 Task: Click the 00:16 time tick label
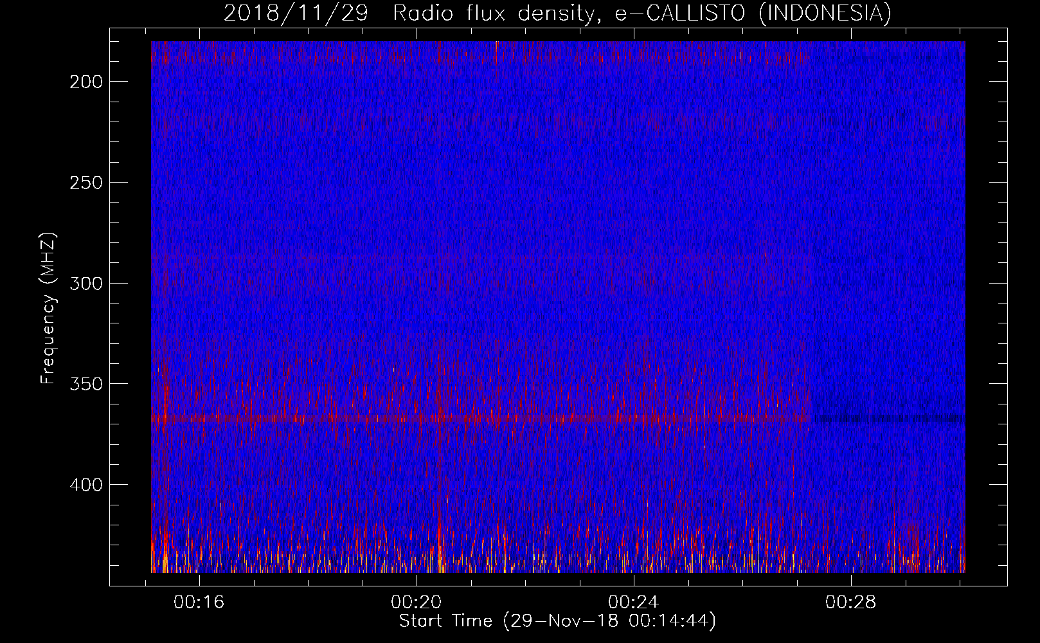pyautogui.click(x=199, y=602)
